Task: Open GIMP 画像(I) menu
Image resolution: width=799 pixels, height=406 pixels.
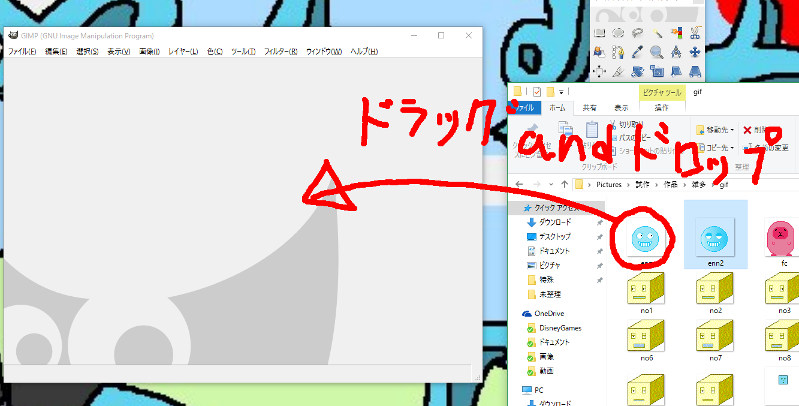Action: (x=149, y=52)
